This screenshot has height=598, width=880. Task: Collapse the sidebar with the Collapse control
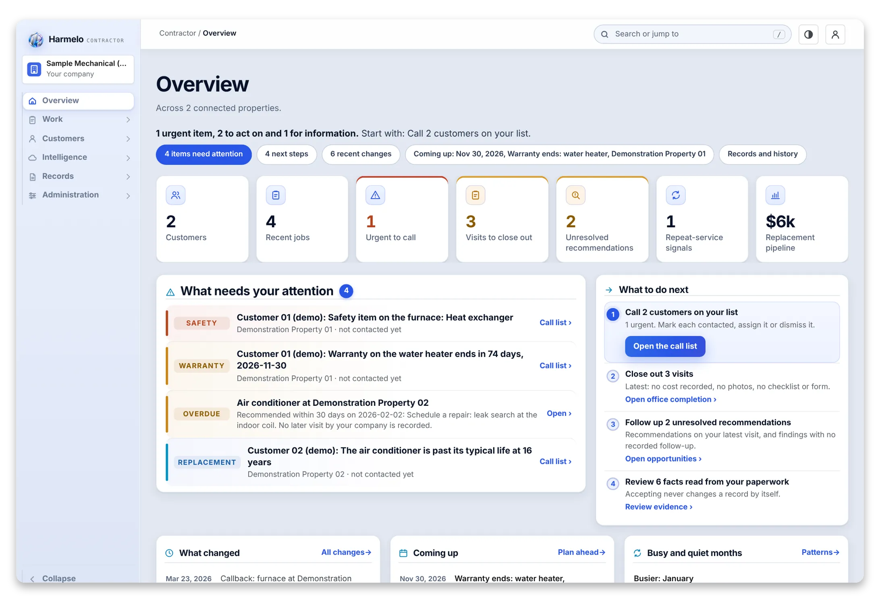point(53,578)
